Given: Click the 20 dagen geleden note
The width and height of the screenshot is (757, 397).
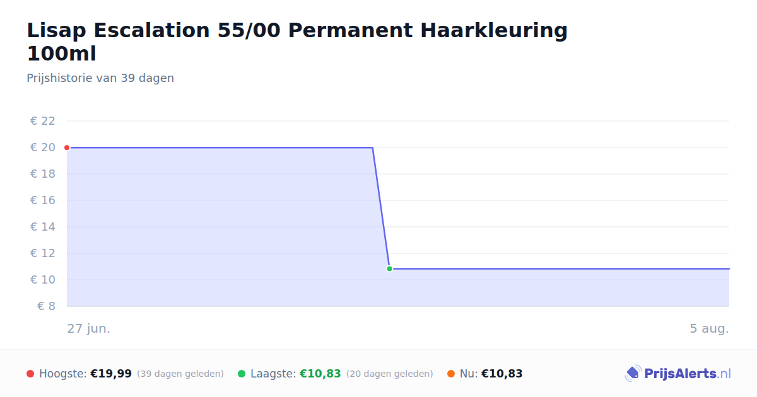Looking at the screenshot, I should tap(390, 374).
